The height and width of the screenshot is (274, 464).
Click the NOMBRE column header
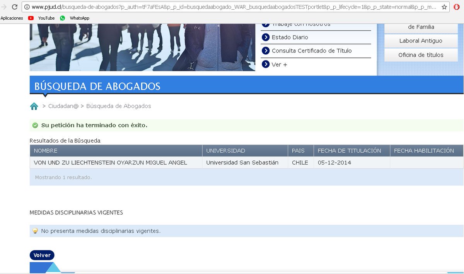click(116, 151)
